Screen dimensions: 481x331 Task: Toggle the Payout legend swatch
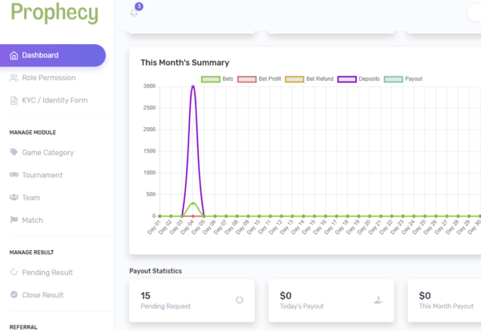click(403, 79)
